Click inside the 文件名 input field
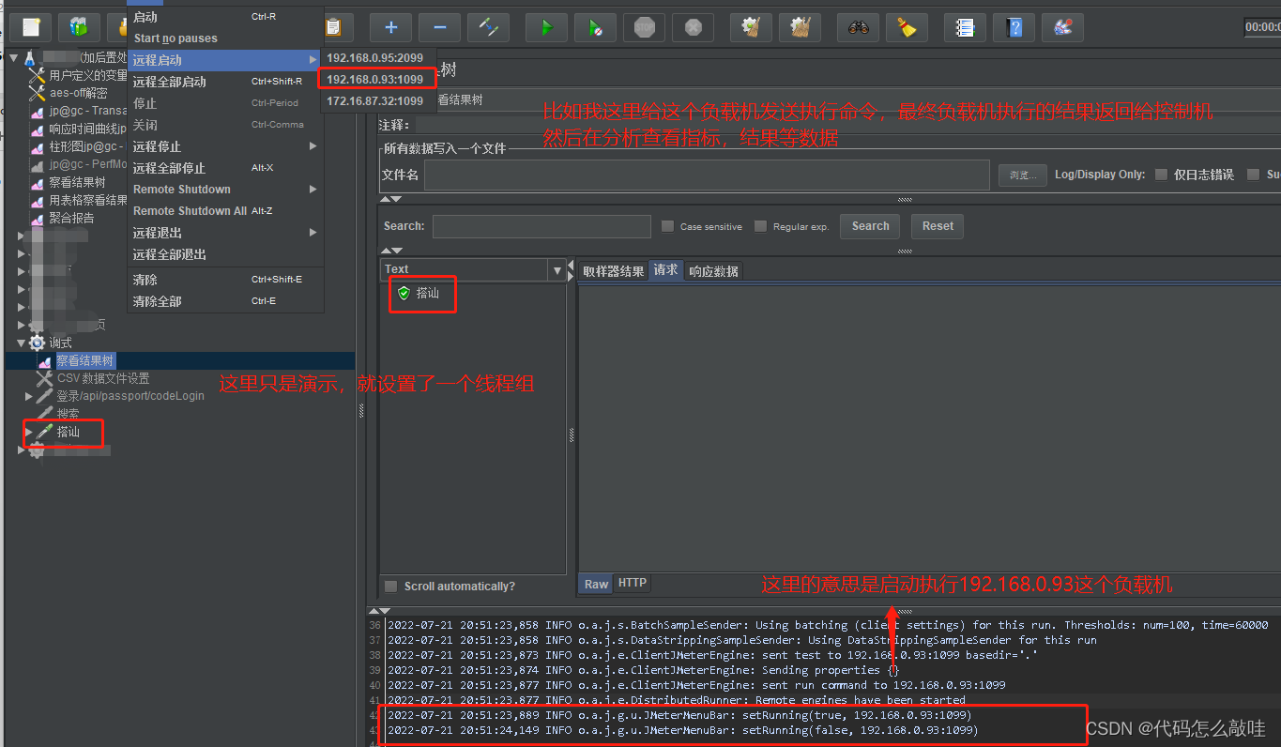Screen dimensions: 1281x747 [x=704, y=175]
